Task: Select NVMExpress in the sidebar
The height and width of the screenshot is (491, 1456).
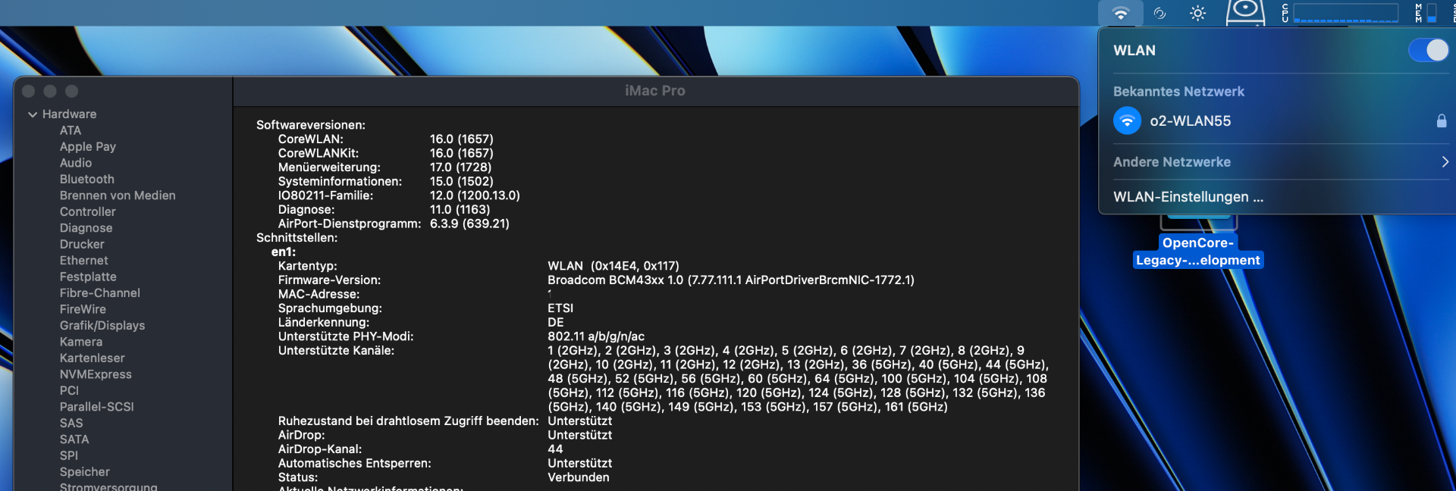Action: (x=96, y=374)
